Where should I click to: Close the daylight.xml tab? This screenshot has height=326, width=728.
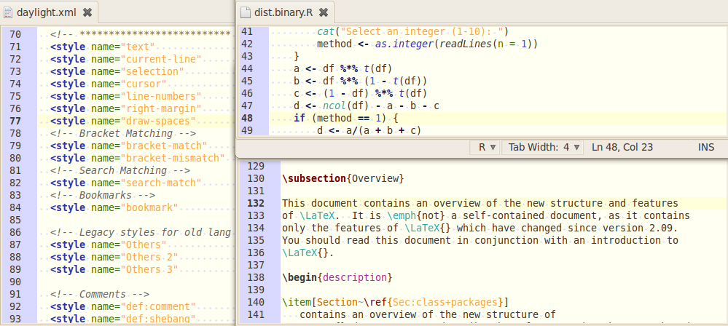87,12
